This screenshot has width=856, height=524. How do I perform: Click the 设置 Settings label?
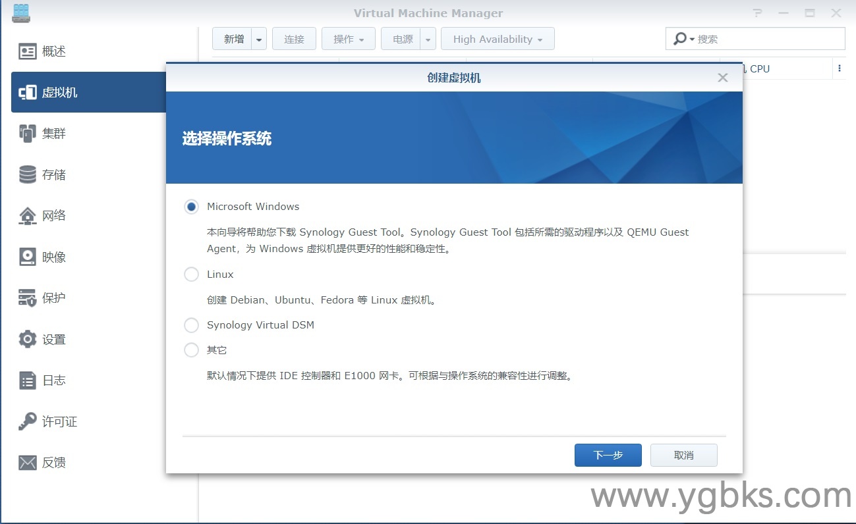54,340
